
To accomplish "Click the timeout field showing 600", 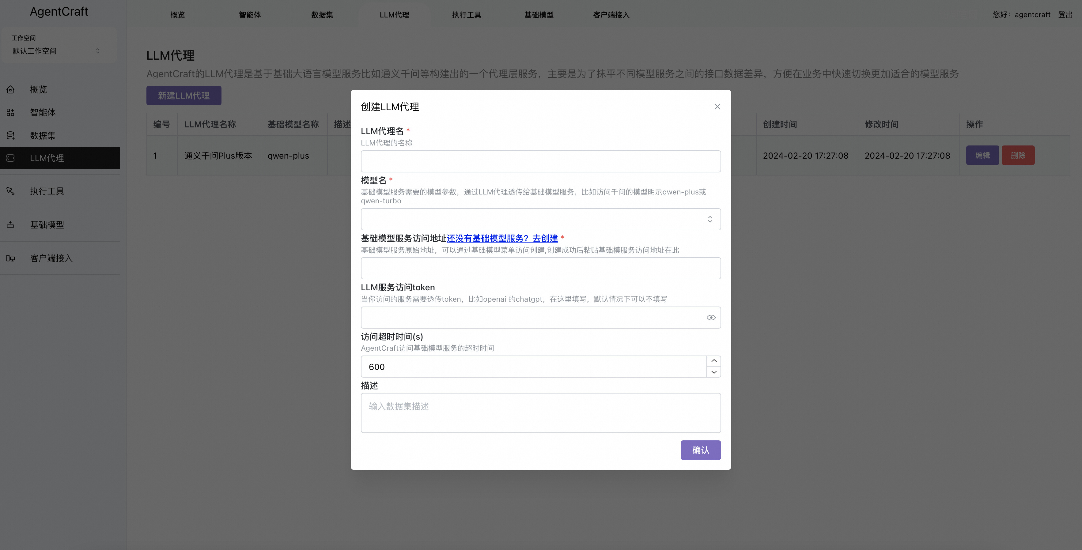I will click(533, 367).
